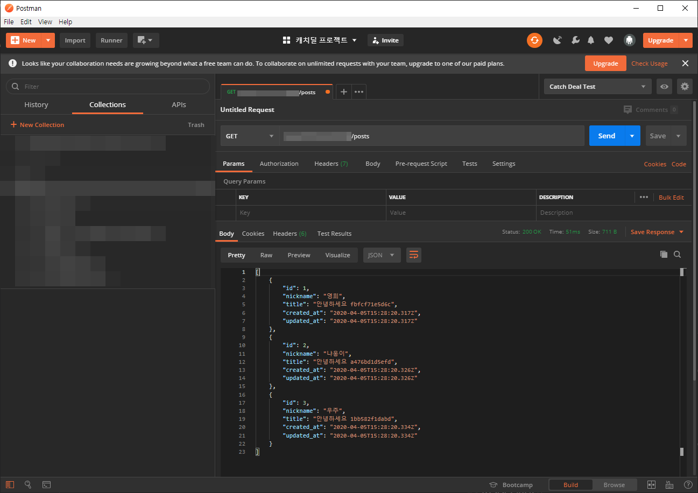Click the Bulk Edit link
The width and height of the screenshot is (698, 493).
(671, 198)
